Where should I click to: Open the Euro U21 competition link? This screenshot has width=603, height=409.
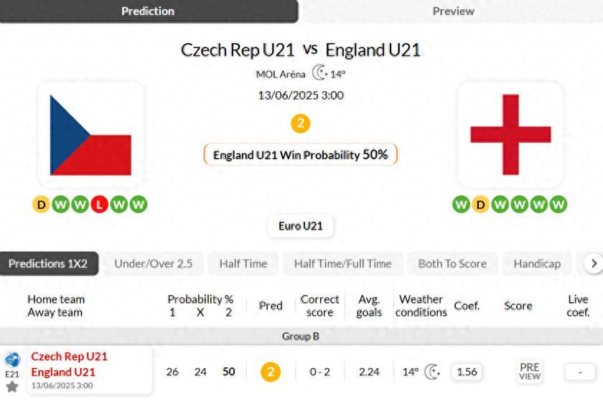[300, 226]
